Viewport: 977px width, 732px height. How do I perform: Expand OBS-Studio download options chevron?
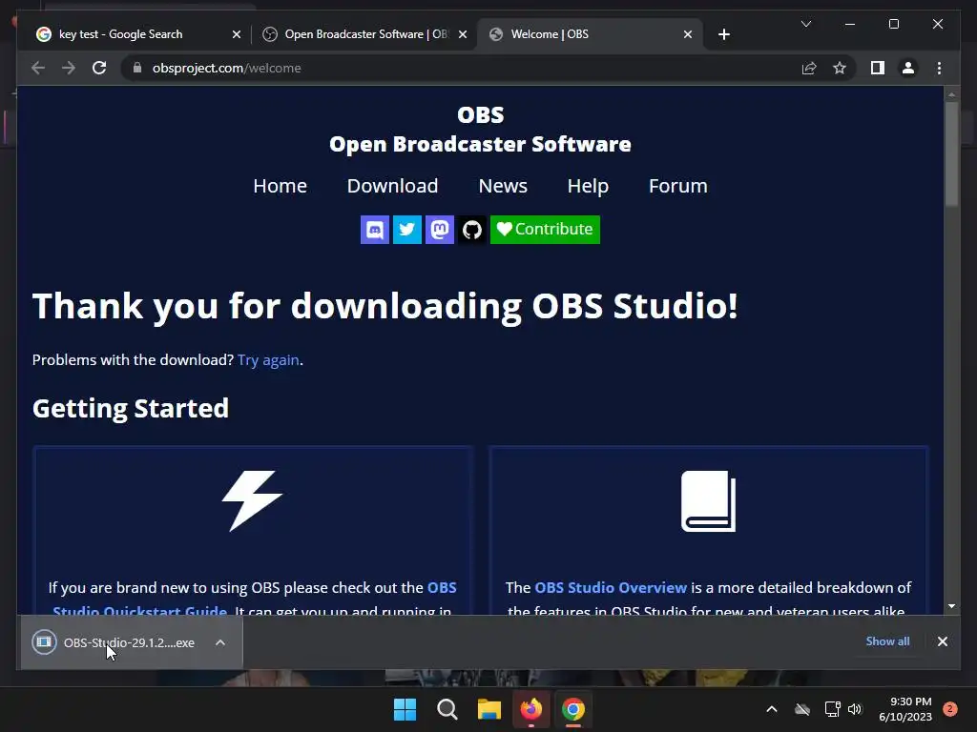[x=220, y=642]
